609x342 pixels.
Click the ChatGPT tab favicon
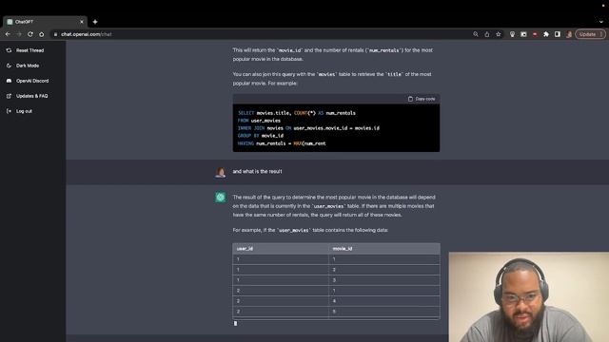click(10, 22)
